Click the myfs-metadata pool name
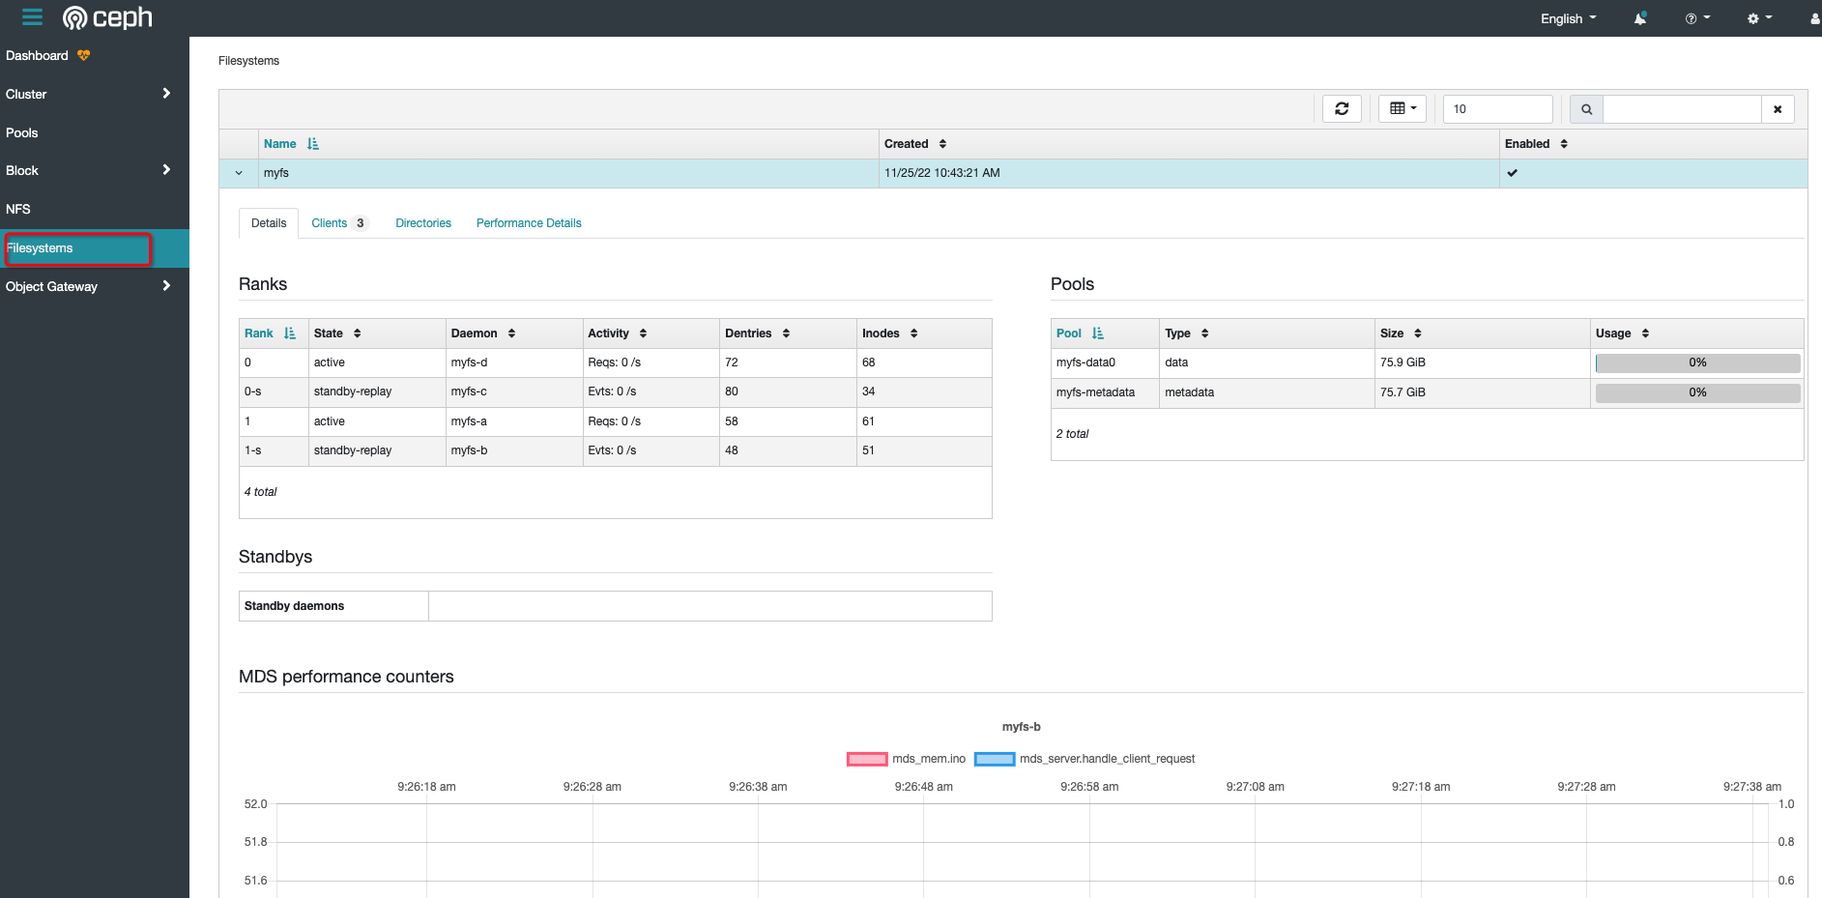 click(1095, 392)
